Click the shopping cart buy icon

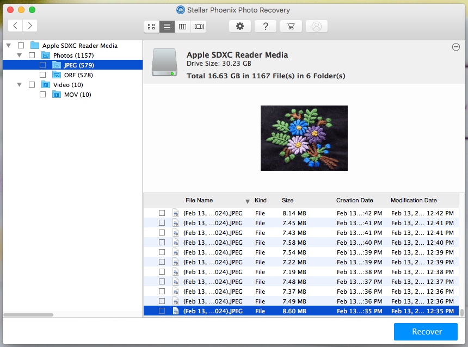point(291,26)
